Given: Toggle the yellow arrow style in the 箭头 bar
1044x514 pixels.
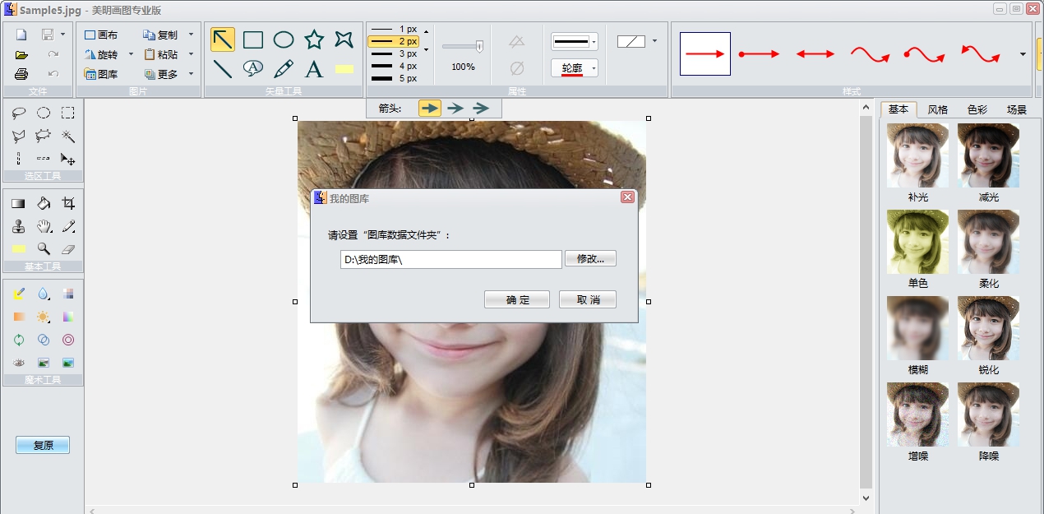Looking at the screenshot, I should coord(429,108).
